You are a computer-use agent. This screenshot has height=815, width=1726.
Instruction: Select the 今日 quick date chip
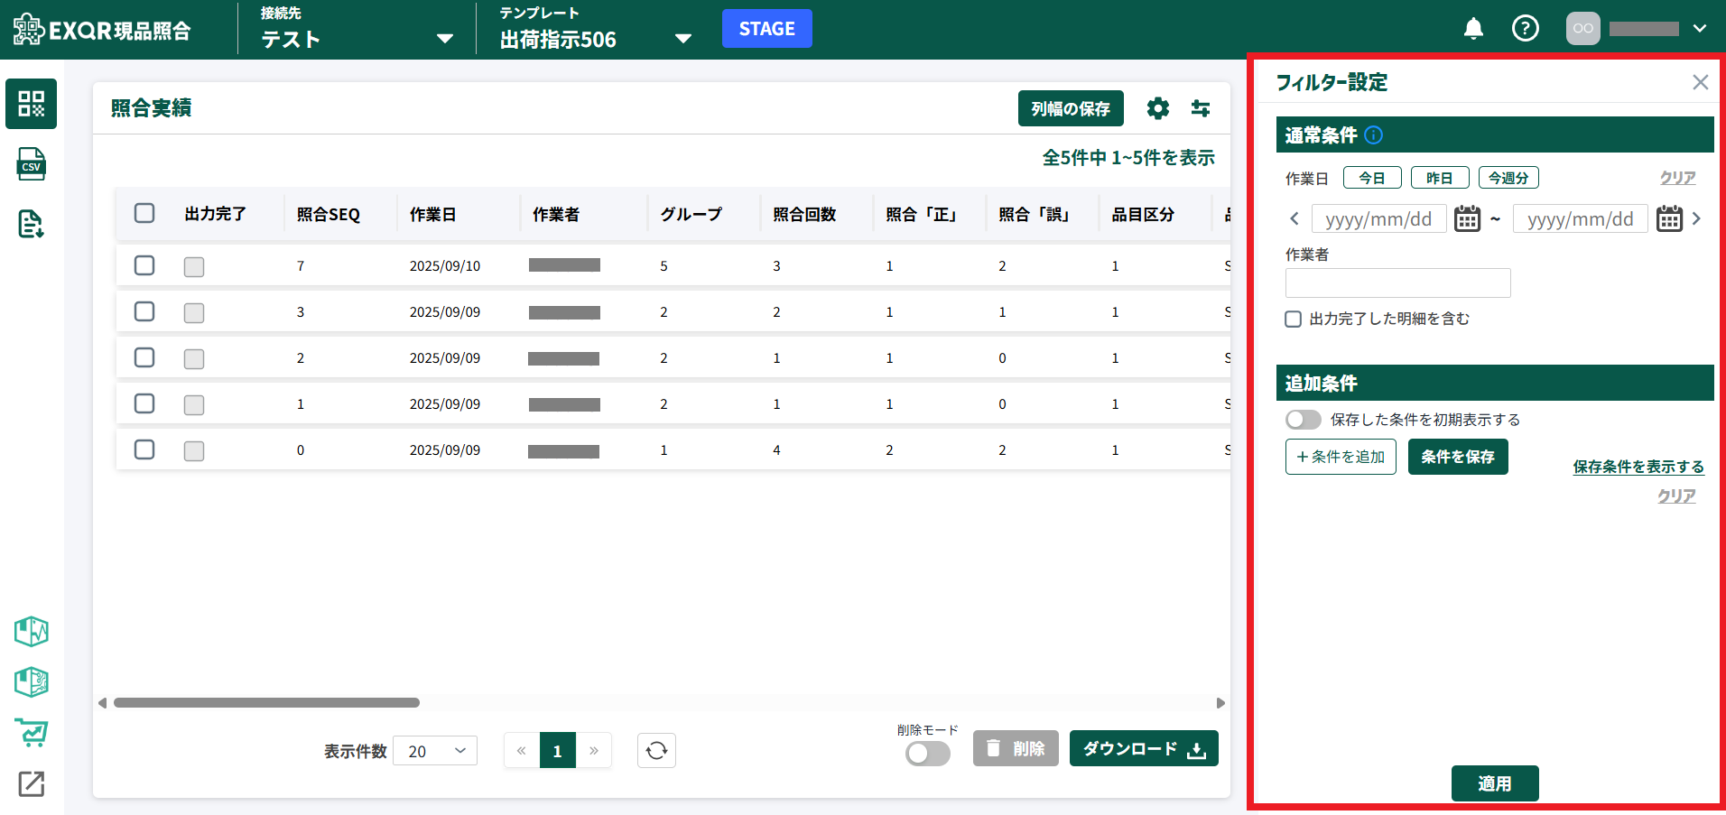1371,178
